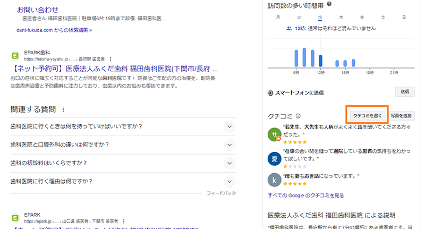Open options menu for lower EPARK result
This screenshot has width=425, height=229.
pos(124,222)
